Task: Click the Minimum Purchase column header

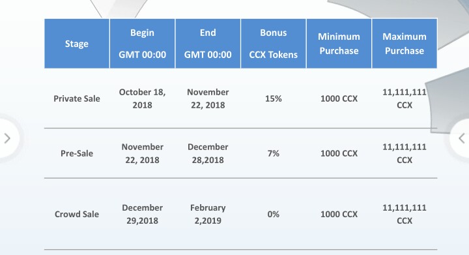Action: click(339, 44)
